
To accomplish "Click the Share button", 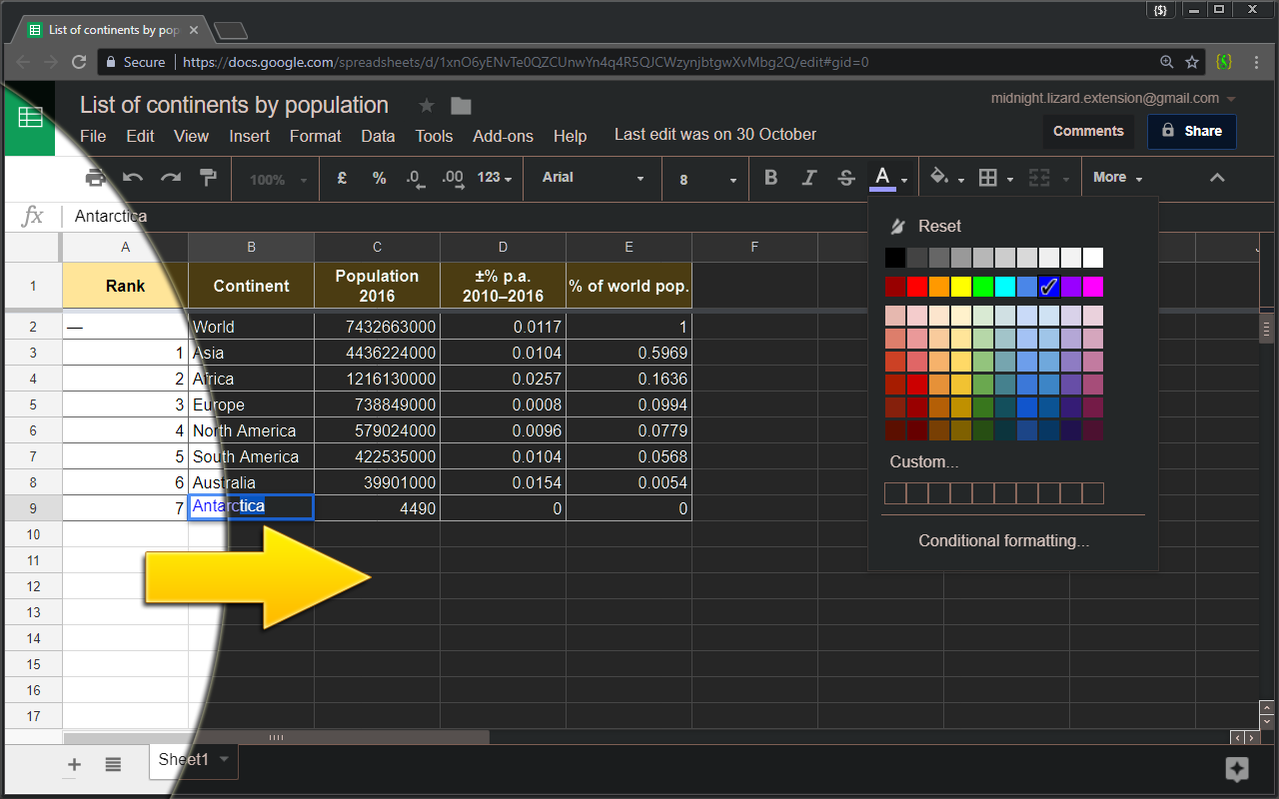I will [x=1191, y=131].
